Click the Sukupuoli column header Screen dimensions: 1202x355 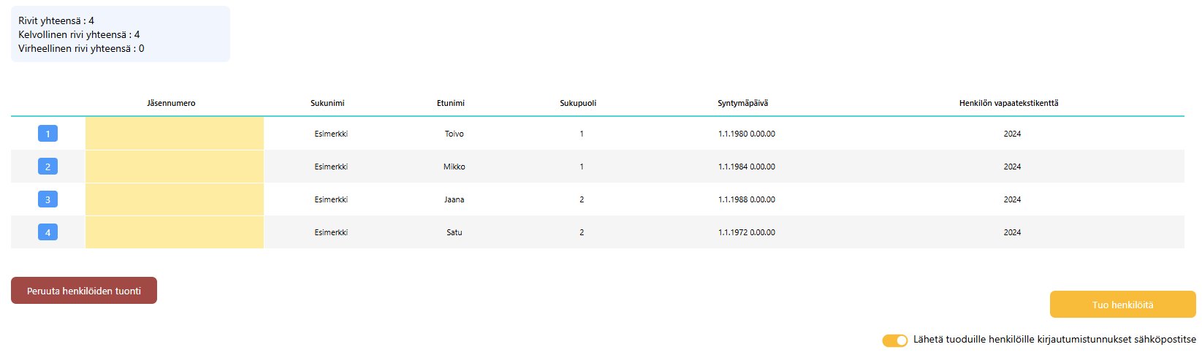[x=578, y=103]
